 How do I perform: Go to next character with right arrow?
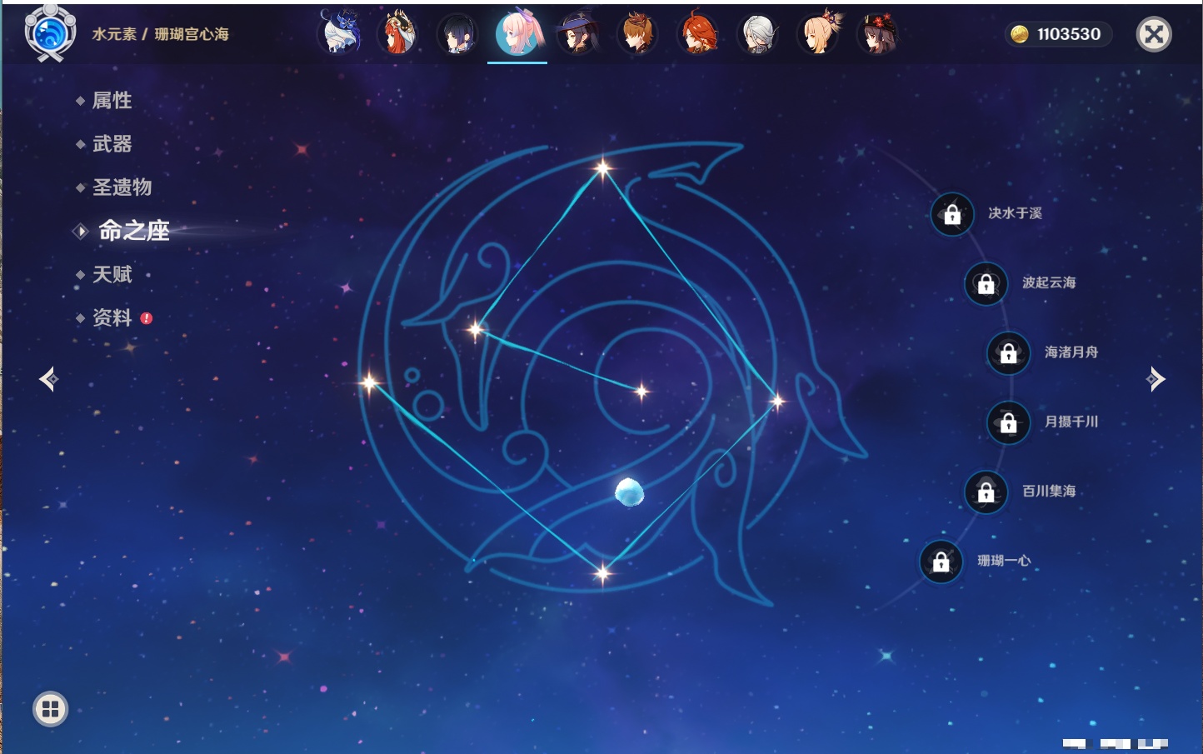pos(1156,379)
